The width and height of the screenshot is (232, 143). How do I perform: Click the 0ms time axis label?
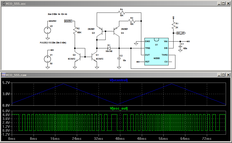coord(12,139)
